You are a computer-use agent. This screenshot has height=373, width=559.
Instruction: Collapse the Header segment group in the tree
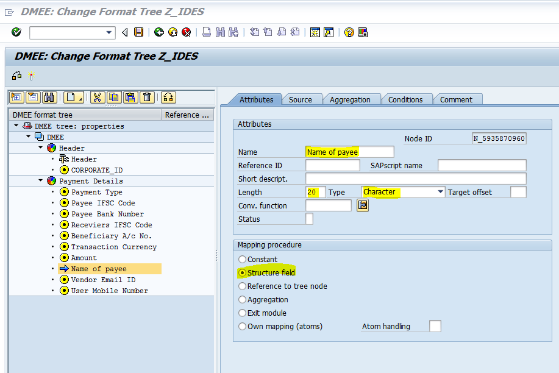point(41,148)
